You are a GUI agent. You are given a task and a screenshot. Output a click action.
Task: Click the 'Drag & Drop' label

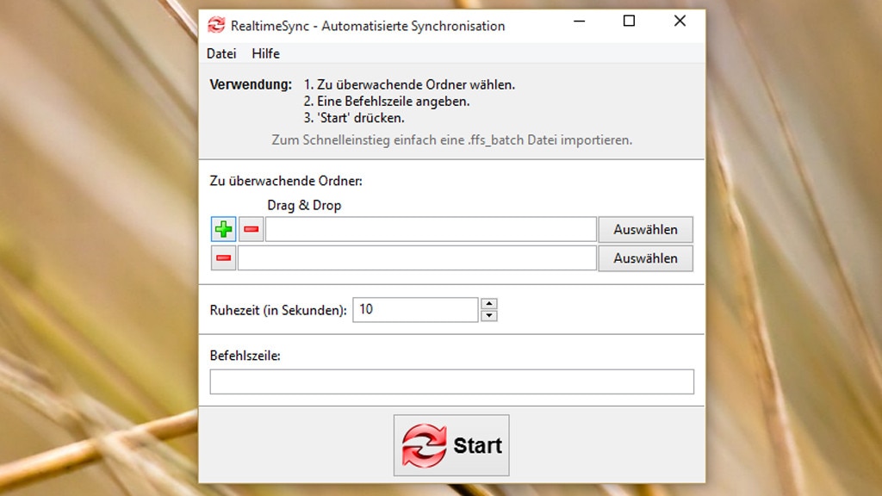[304, 205]
